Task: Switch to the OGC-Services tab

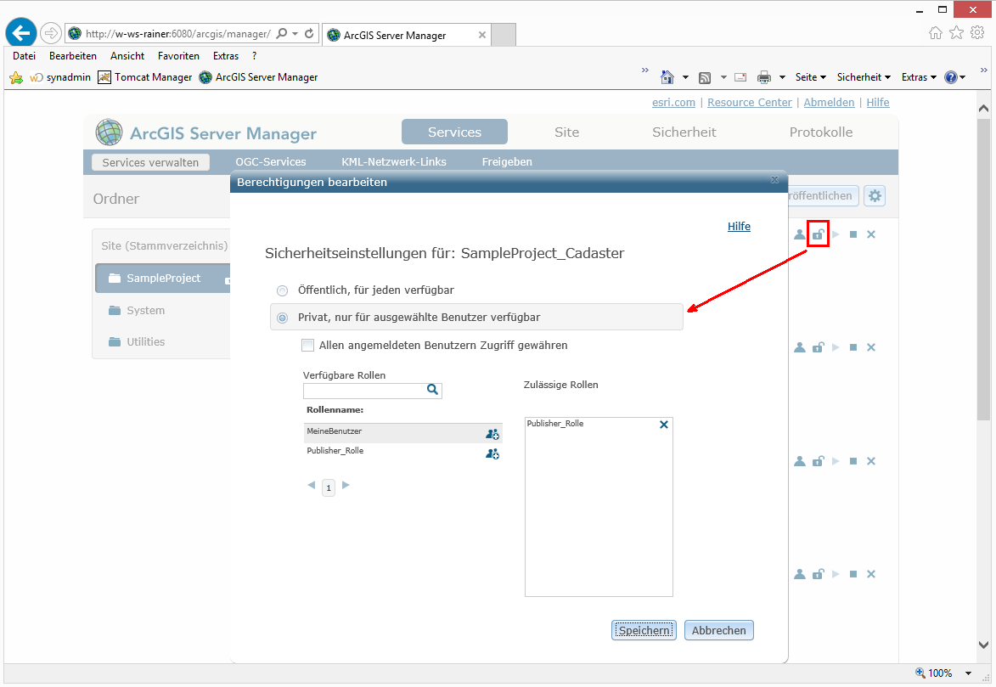Action: [x=270, y=161]
